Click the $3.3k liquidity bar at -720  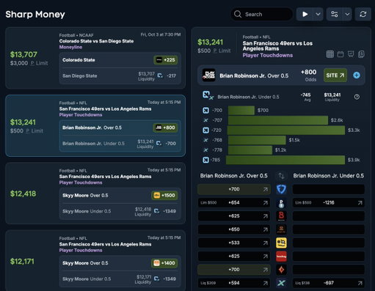[x=286, y=130]
